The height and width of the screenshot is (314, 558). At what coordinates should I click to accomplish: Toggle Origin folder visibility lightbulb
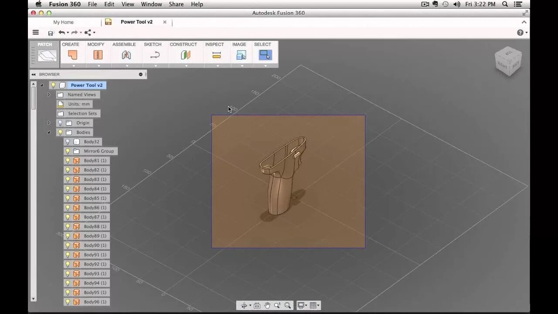60,123
